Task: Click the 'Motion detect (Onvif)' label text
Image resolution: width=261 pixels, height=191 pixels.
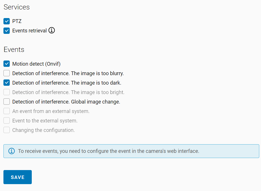Action: click(36, 64)
